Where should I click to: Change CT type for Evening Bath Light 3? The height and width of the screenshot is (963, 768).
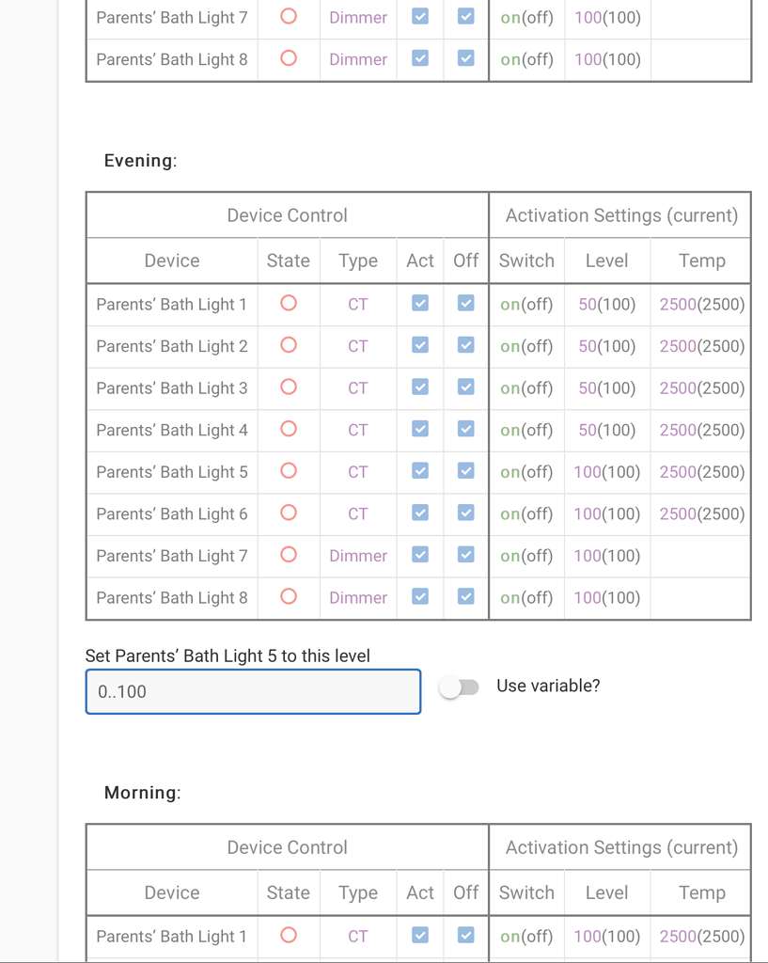[358, 388]
